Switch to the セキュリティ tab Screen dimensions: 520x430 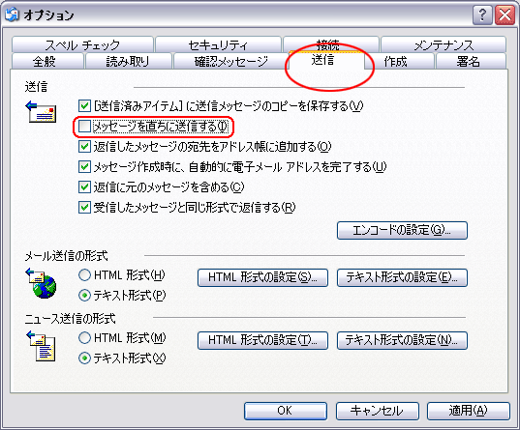(218, 44)
